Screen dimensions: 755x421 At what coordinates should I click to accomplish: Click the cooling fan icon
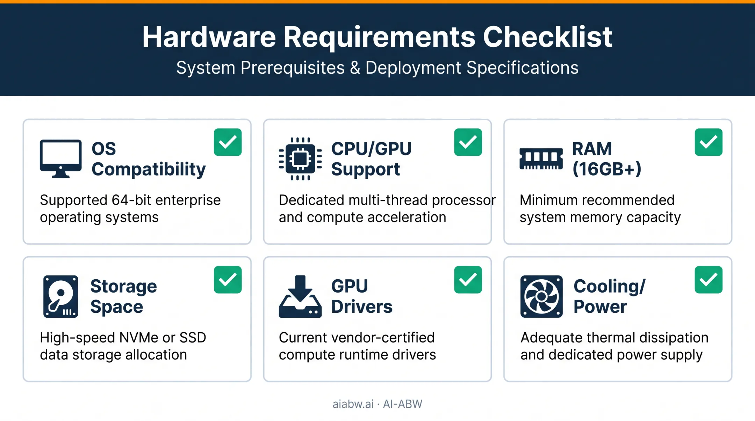[x=541, y=296]
